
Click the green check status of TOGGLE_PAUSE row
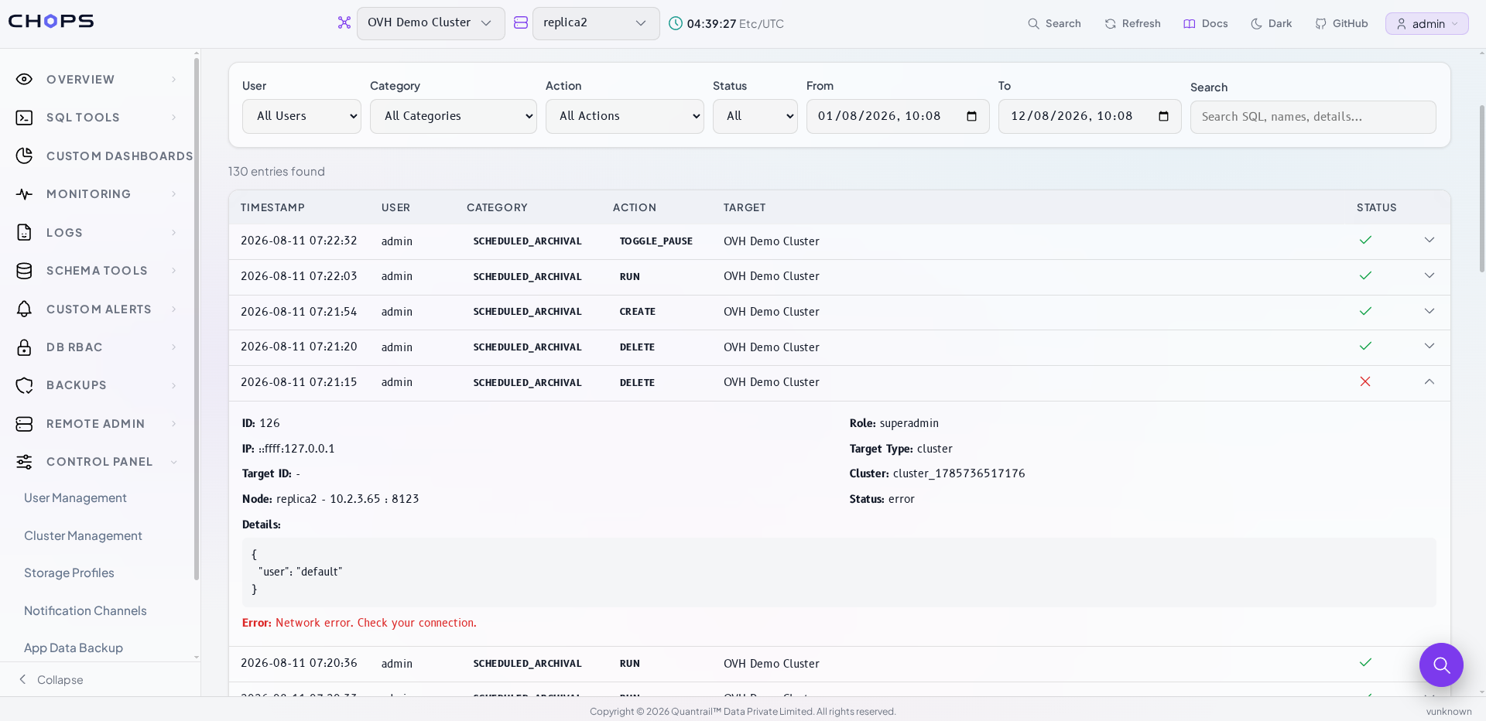point(1365,241)
